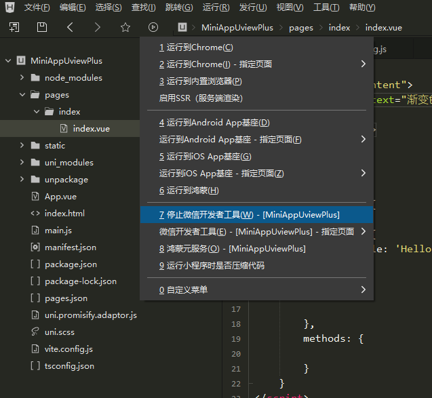The width and height of the screenshot is (432, 398).
Task: Open the 发行(U) menu
Action: [x=253, y=7]
